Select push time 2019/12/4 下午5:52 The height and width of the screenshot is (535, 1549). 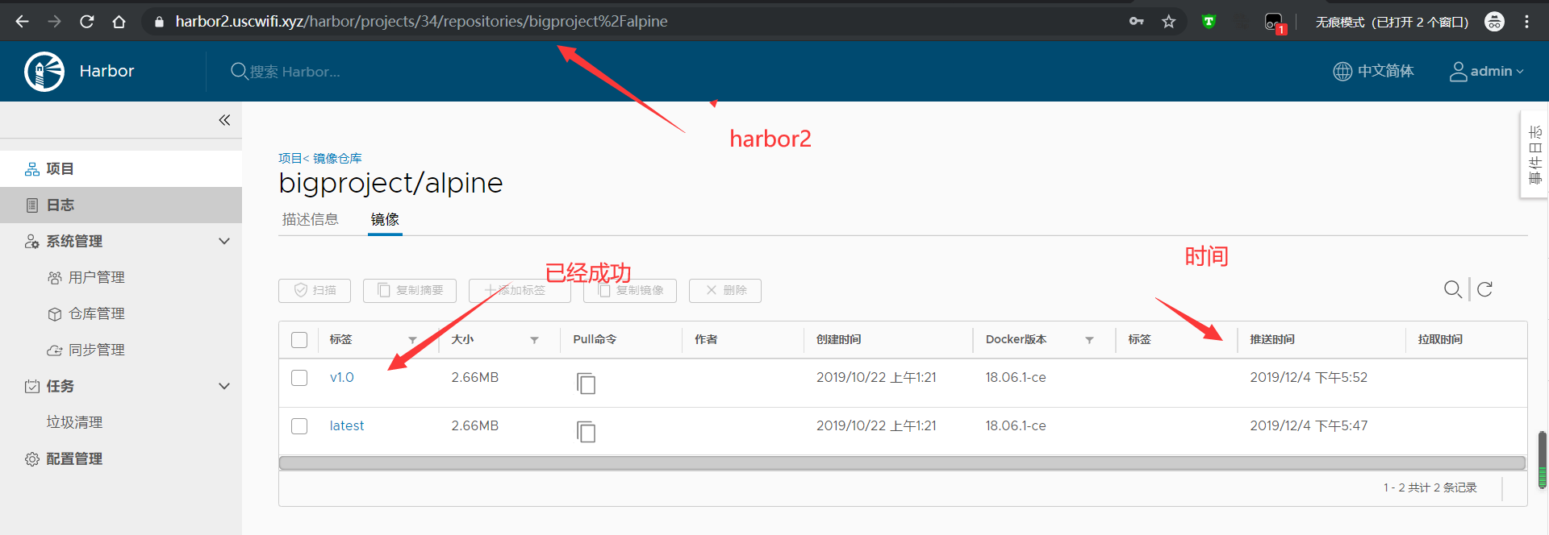coord(1309,377)
